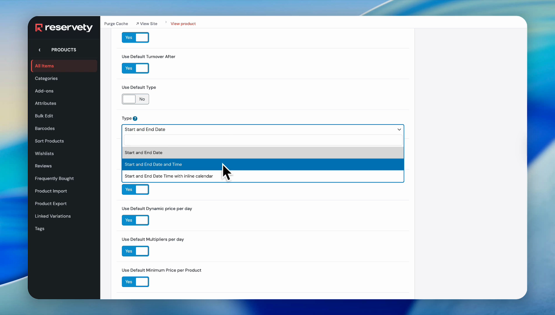The height and width of the screenshot is (315, 555).
Task: Go to Reviews
Action: pos(43,166)
